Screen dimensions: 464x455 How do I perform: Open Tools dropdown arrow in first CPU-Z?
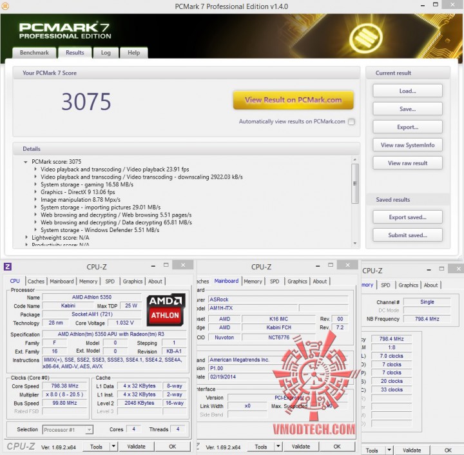click(113, 446)
